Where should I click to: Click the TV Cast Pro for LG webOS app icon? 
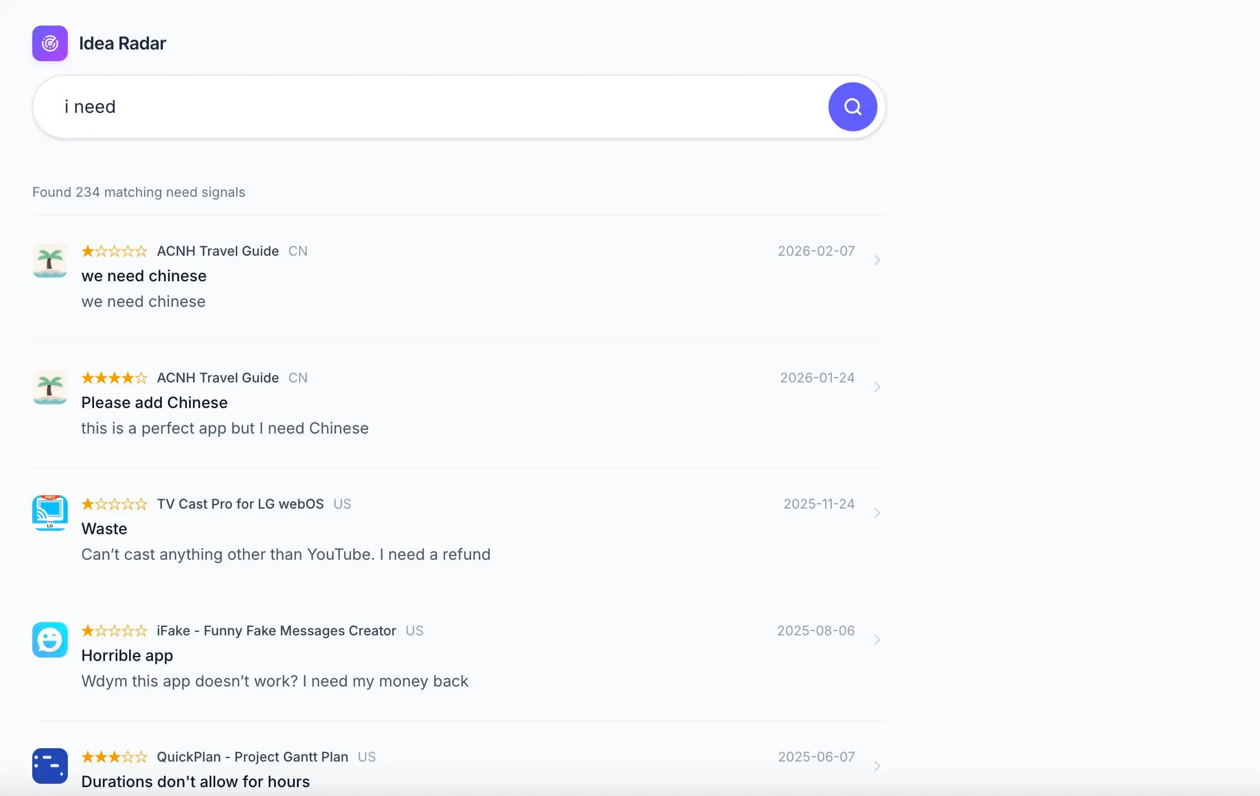(x=50, y=513)
